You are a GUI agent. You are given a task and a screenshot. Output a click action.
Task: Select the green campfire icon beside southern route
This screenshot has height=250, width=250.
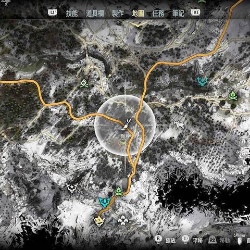point(119,192)
